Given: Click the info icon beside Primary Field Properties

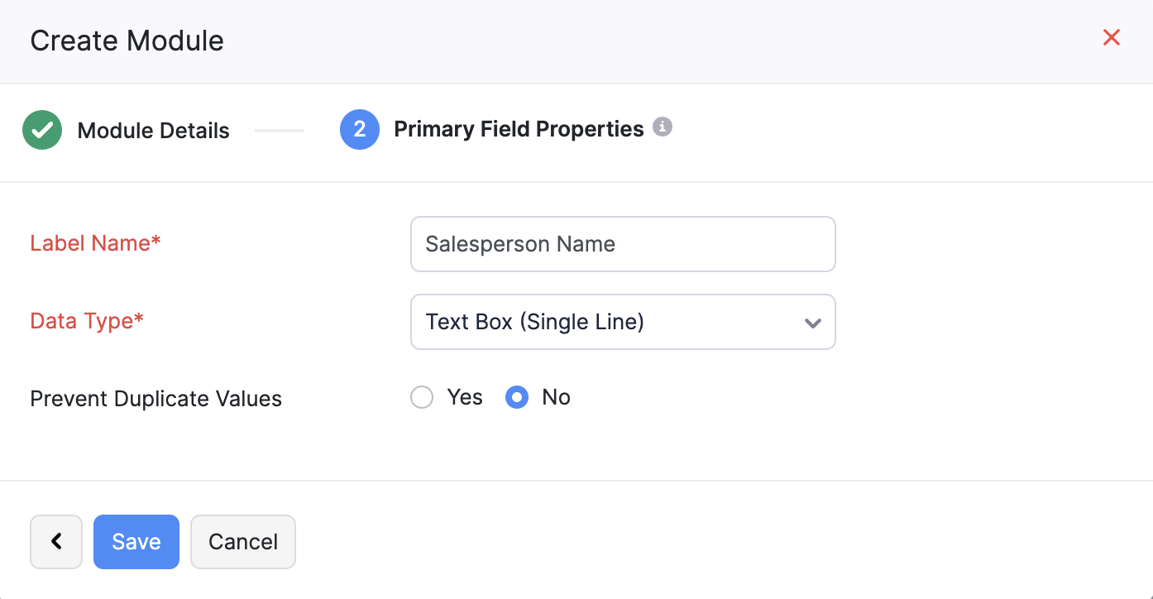Looking at the screenshot, I should coord(663,127).
